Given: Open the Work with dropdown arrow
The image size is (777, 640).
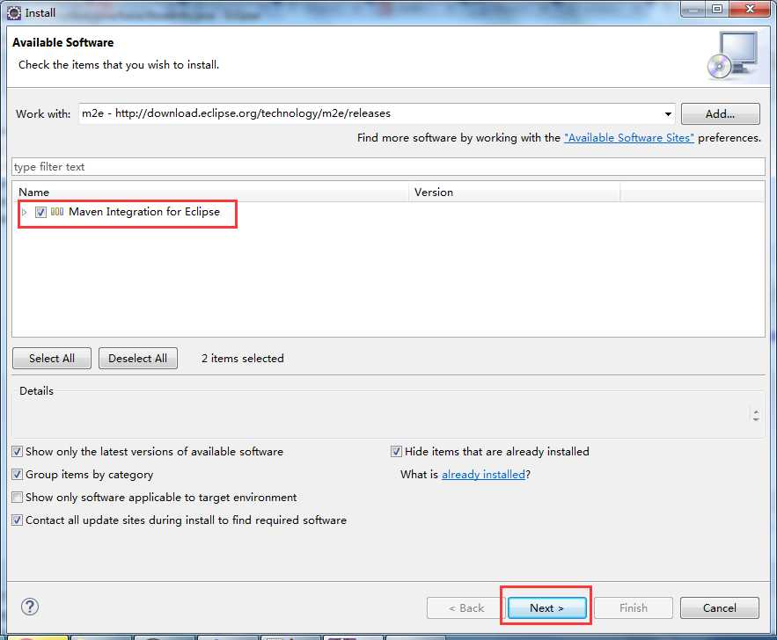Looking at the screenshot, I should [x=668, y=113].
